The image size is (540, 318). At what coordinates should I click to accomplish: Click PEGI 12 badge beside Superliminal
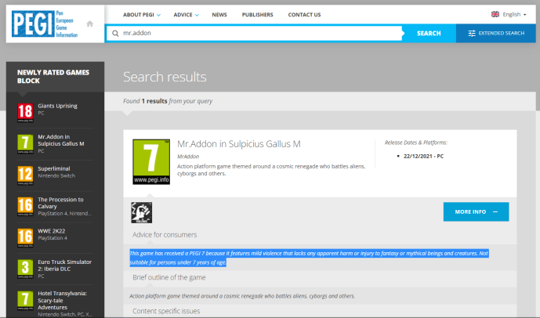(24, 175)
